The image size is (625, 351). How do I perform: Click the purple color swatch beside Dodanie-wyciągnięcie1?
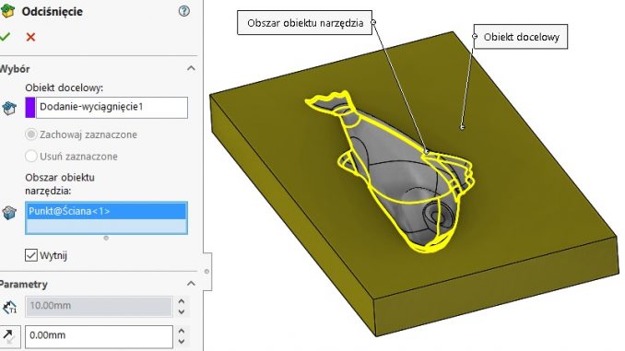coord(29,108)
